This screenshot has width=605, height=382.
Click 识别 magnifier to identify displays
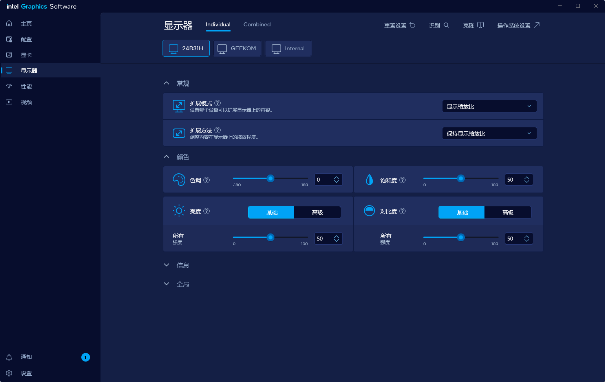[x=439, y=25]
